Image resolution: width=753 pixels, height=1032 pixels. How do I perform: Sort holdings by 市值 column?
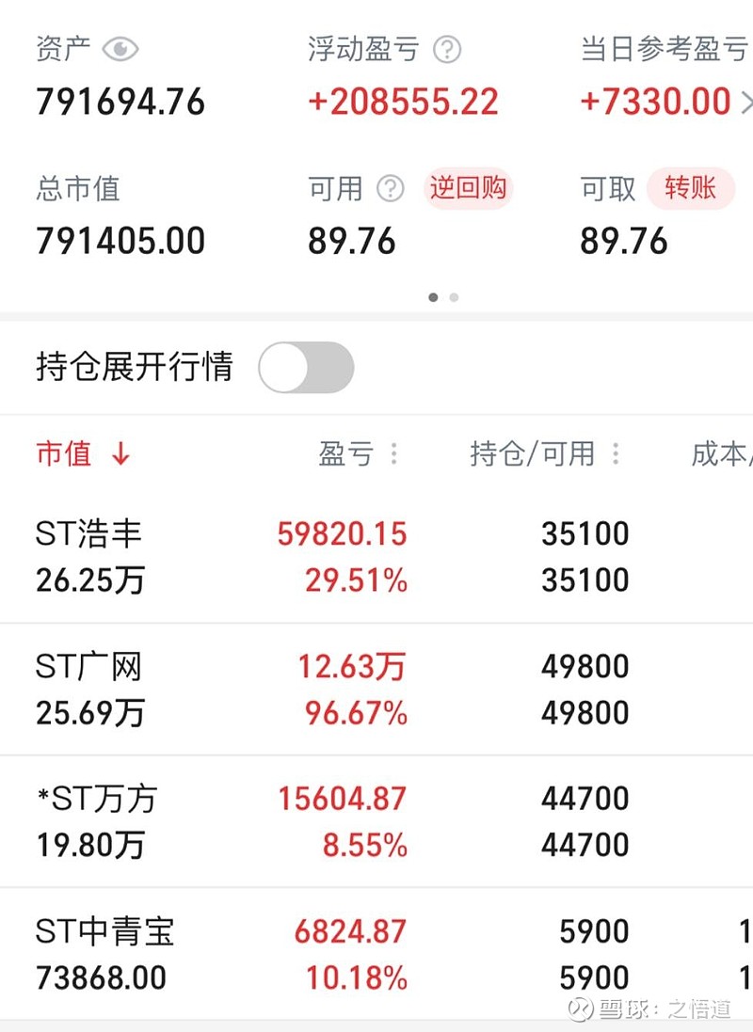[x=64, y=453]
